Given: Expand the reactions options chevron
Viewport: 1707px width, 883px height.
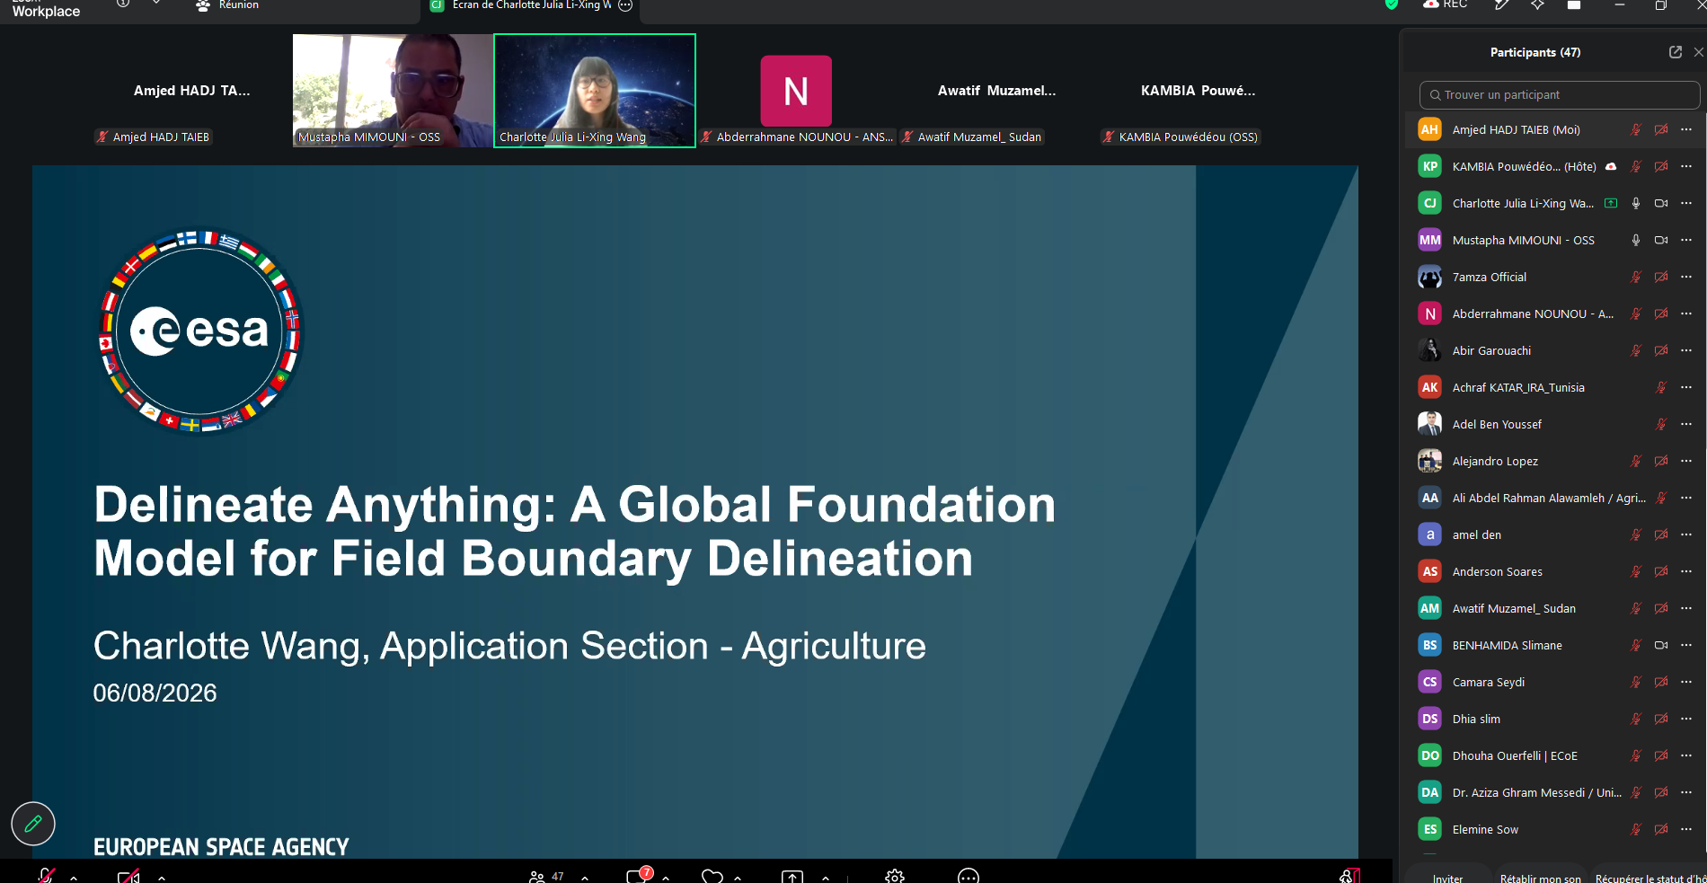Looking at the screenshot, I should pos(738,878).
